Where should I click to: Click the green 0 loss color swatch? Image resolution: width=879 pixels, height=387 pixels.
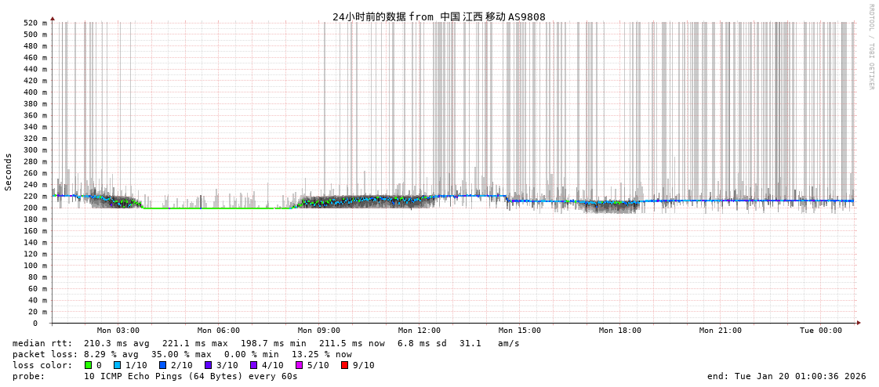[x=89, y=365]
